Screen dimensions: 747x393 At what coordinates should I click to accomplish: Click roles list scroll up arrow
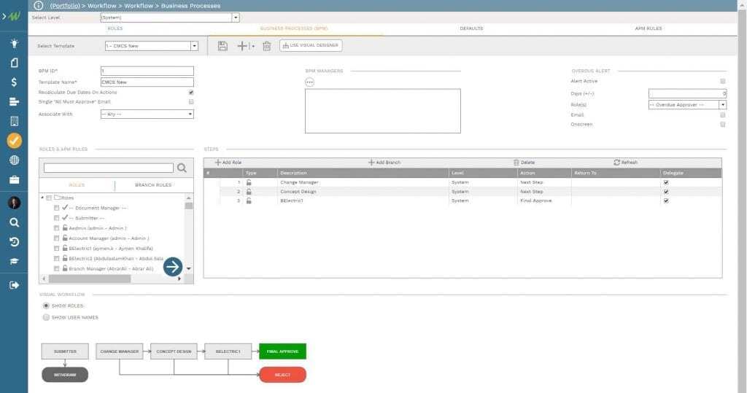[x=189, y=198]
